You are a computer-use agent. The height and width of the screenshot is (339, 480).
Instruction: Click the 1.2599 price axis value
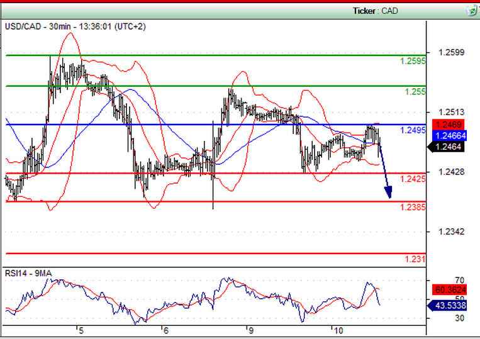tap(451, 53)
